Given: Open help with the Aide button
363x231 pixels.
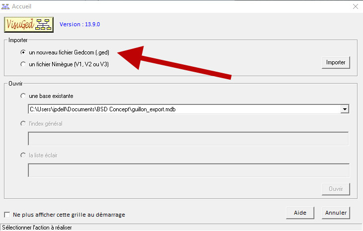Looking at the screenshot, I should point(300,213).
